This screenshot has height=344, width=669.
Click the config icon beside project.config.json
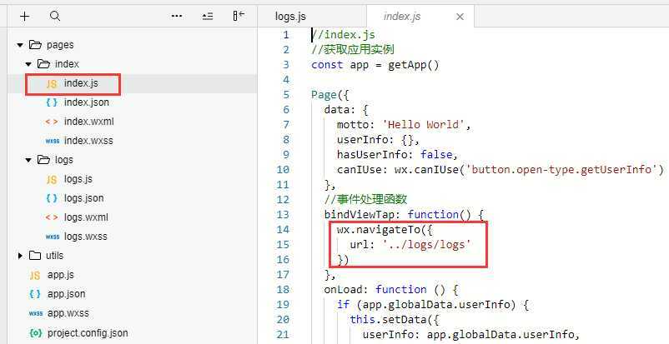click(35, 333)
